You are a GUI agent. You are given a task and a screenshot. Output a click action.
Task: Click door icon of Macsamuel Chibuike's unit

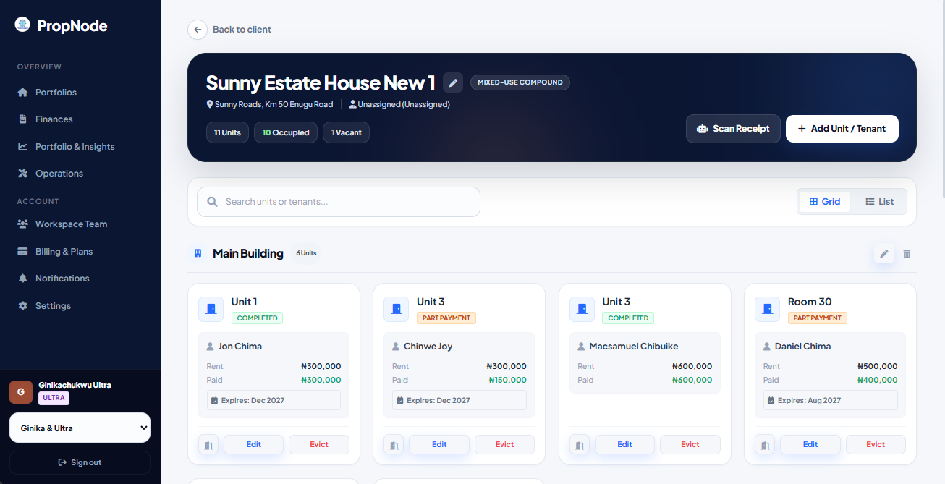[582, 309]
